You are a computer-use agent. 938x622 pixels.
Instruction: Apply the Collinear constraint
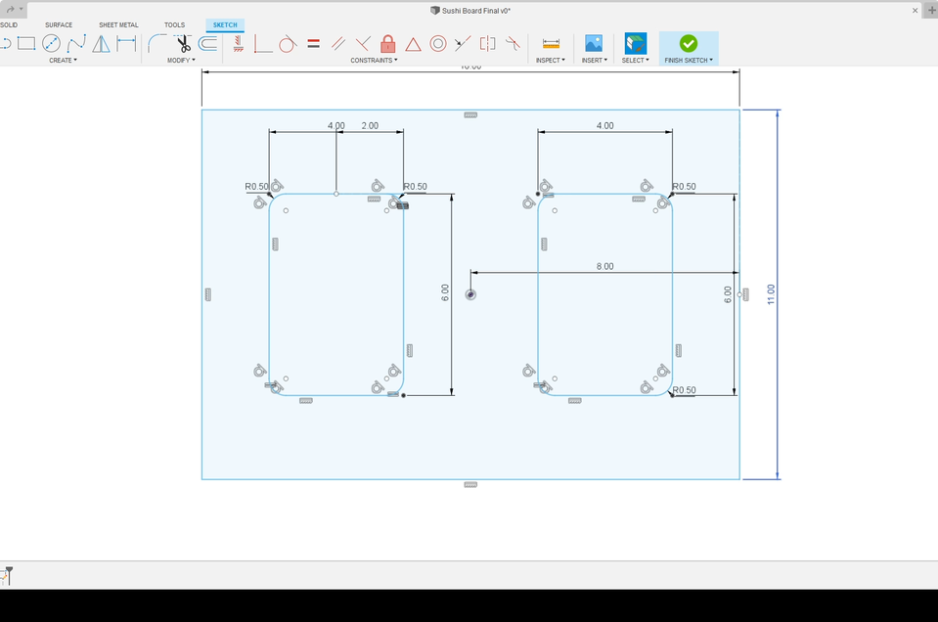pyautogui.click(x=463, y=43)
